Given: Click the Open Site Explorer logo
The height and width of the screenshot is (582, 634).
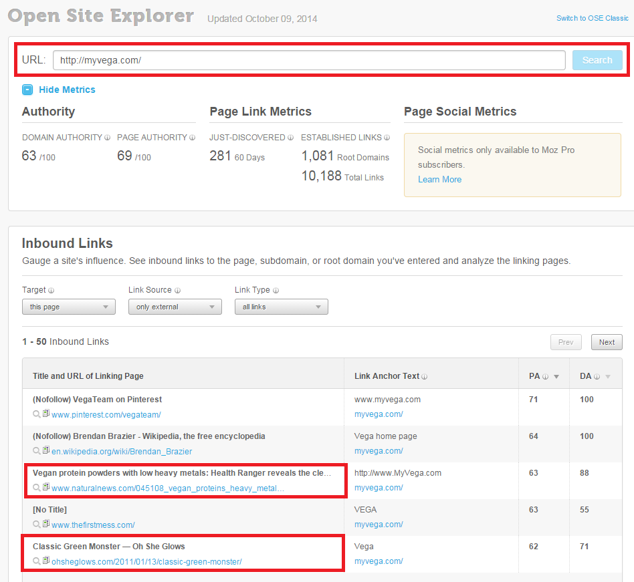Looking at the screenshot, I should coord(101,16).
